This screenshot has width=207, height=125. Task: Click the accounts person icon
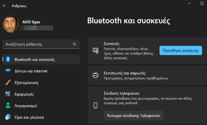(8, 105)
